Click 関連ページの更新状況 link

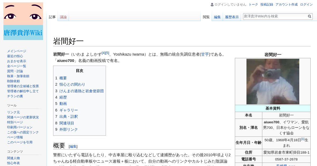[23, 117]
